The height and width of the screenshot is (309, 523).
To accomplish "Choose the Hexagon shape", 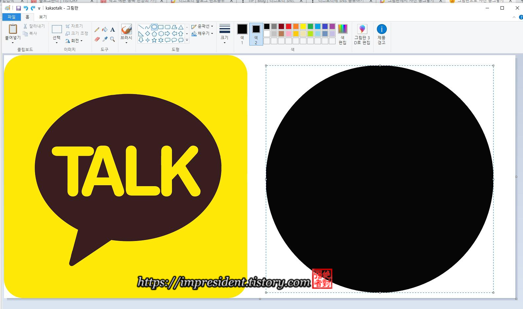I will 161,34.
